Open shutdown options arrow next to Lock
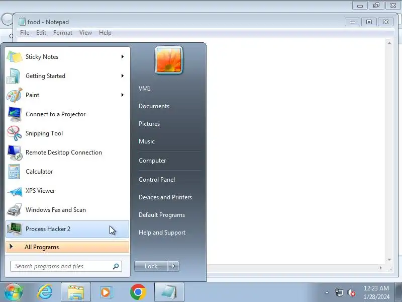Image resolution: width=402 pixels, height=302 pixels. [173, 266]
